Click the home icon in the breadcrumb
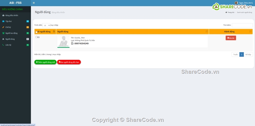255x126 pixels. click(226, 12)
